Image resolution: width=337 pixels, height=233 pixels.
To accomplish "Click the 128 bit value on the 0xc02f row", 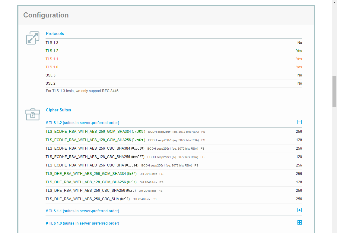I will point(299,140).
